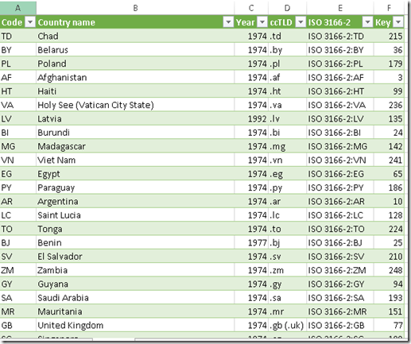This screenshot has height=344, width=411.
Task: Select column E header
Action: pyautogui.click(x=340, y=8)
